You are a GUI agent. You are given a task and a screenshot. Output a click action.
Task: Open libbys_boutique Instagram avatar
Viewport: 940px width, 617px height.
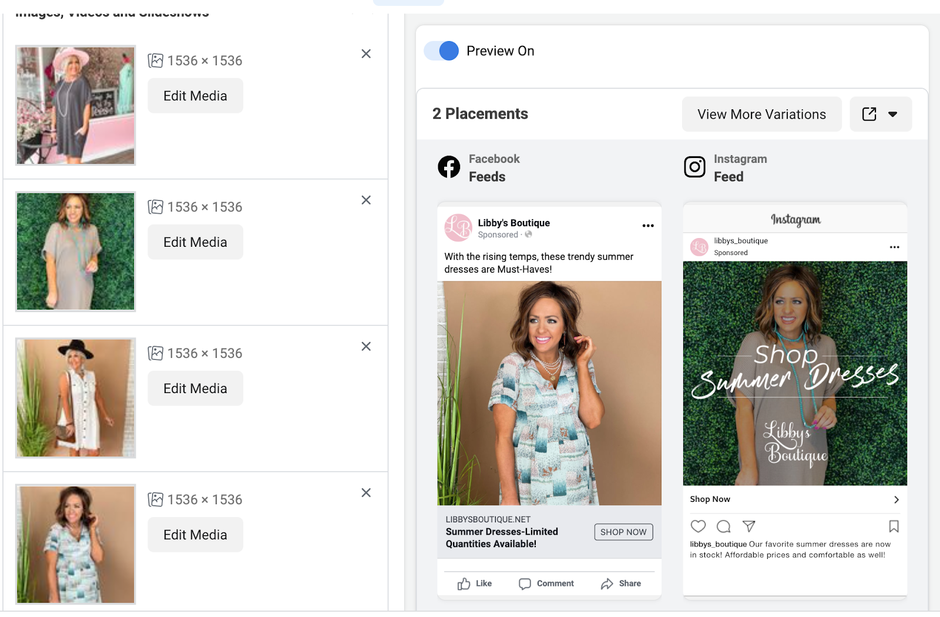(699, 247)
